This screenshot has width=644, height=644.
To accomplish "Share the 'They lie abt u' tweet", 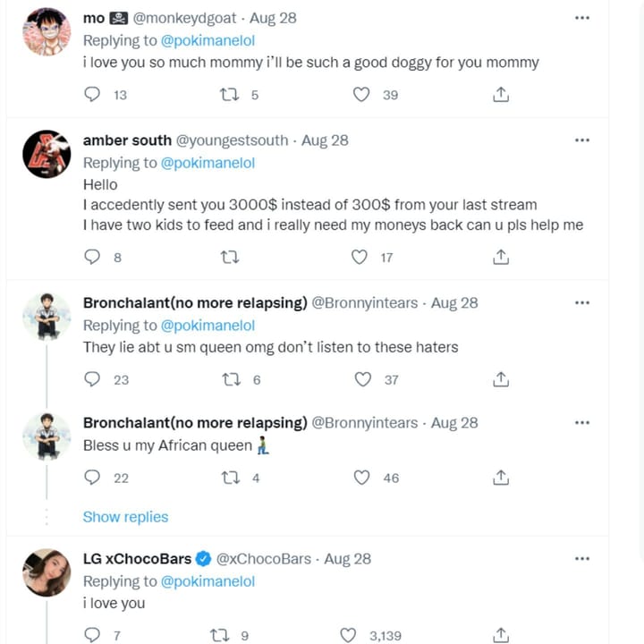I will pos(501,379).
